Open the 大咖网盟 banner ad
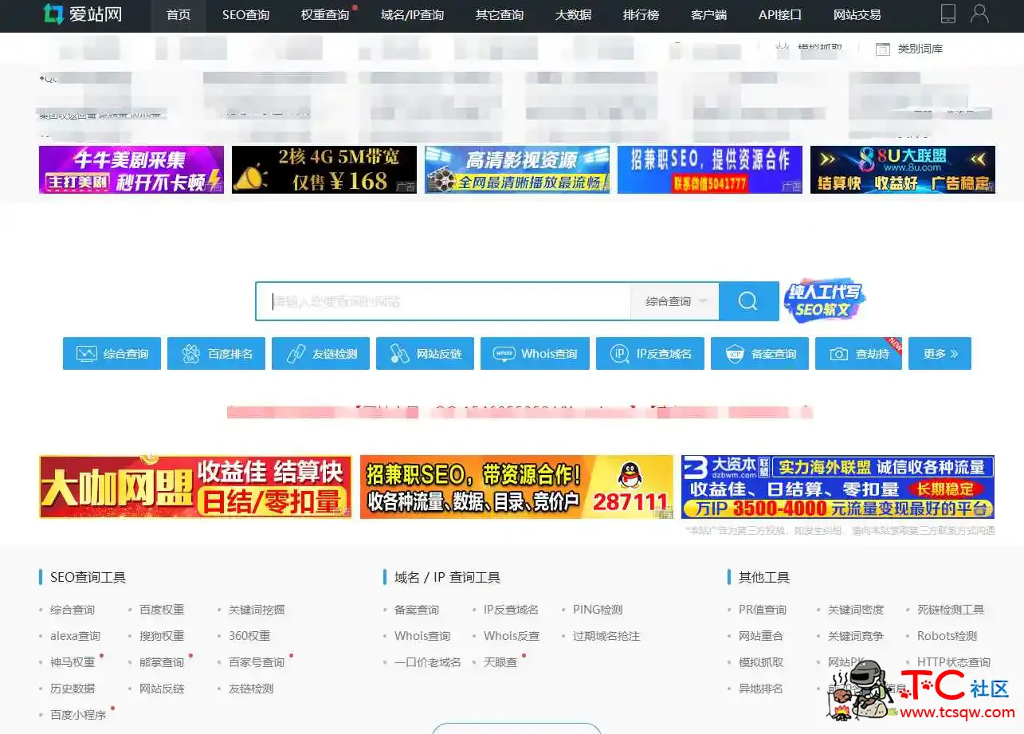 (x=195, y=487)
